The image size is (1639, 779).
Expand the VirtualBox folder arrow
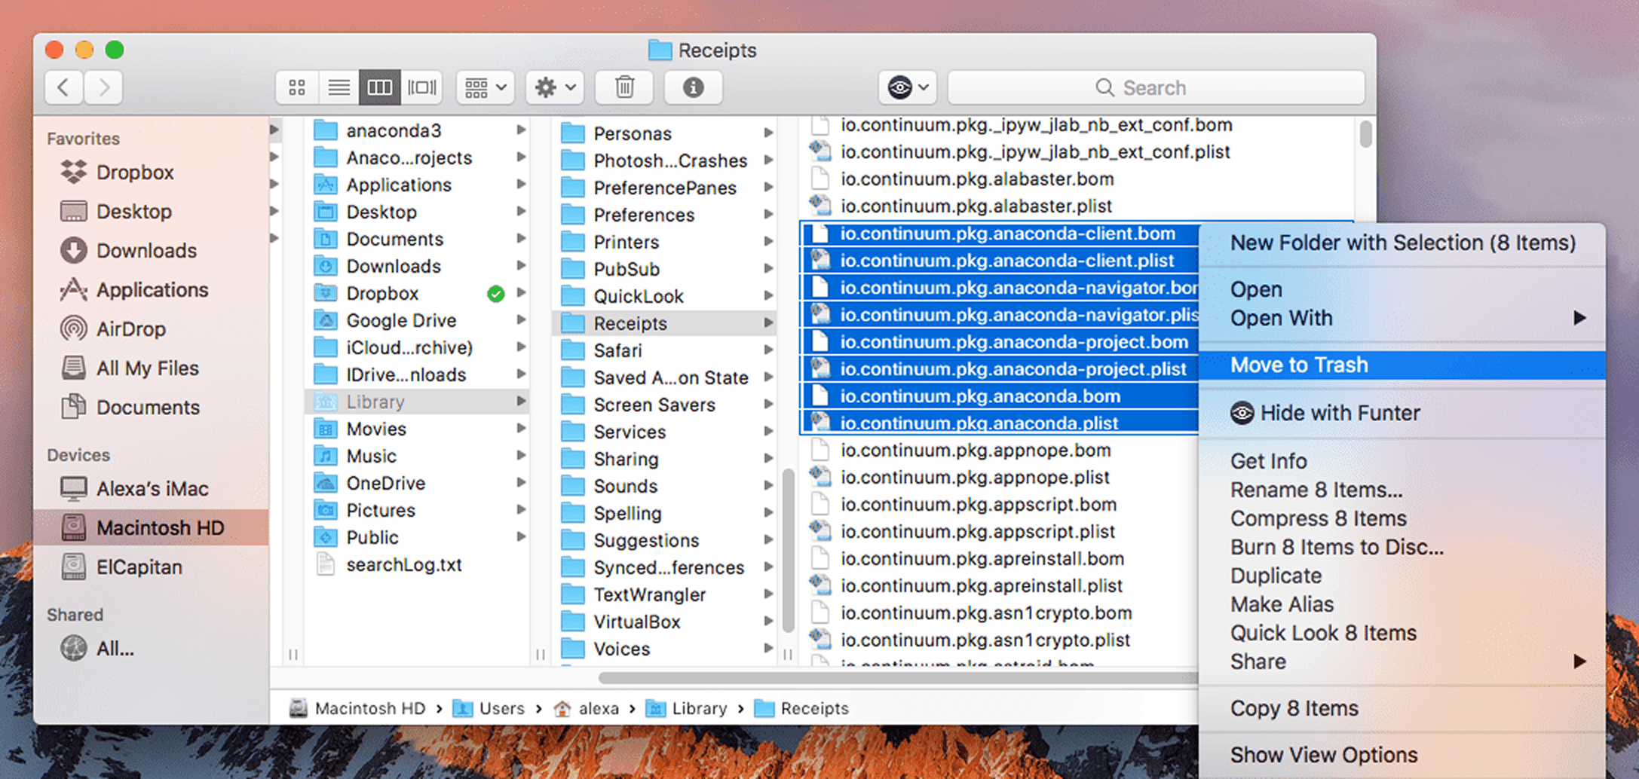click(768, 622)
